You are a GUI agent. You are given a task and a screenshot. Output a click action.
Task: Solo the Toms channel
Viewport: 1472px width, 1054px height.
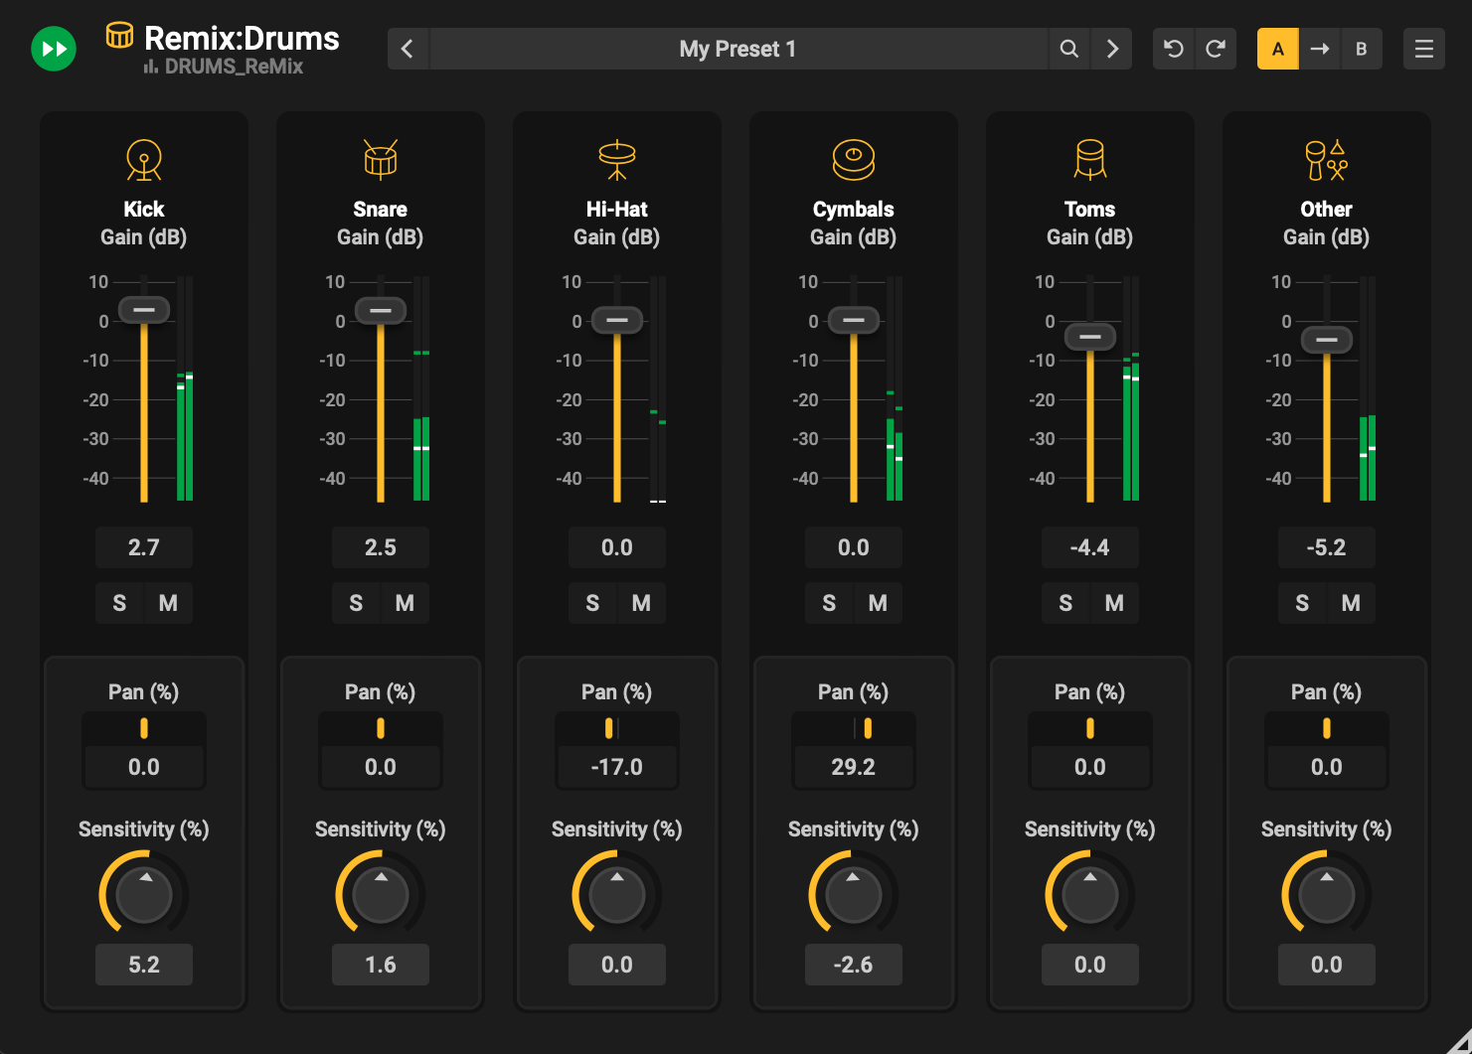click(x=1065, y=603)
